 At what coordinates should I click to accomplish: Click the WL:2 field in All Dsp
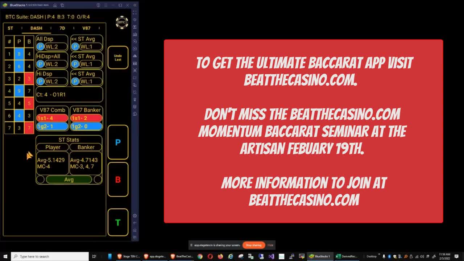(x=55, y=46)
